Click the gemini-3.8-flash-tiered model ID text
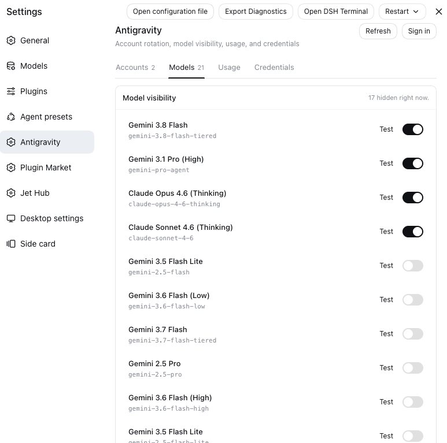Screen dimensions: 447x443 (172, 136)
